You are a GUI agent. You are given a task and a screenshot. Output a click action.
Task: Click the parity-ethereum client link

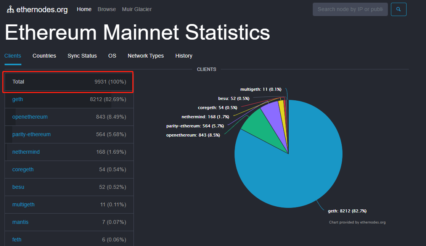point(31,134)
